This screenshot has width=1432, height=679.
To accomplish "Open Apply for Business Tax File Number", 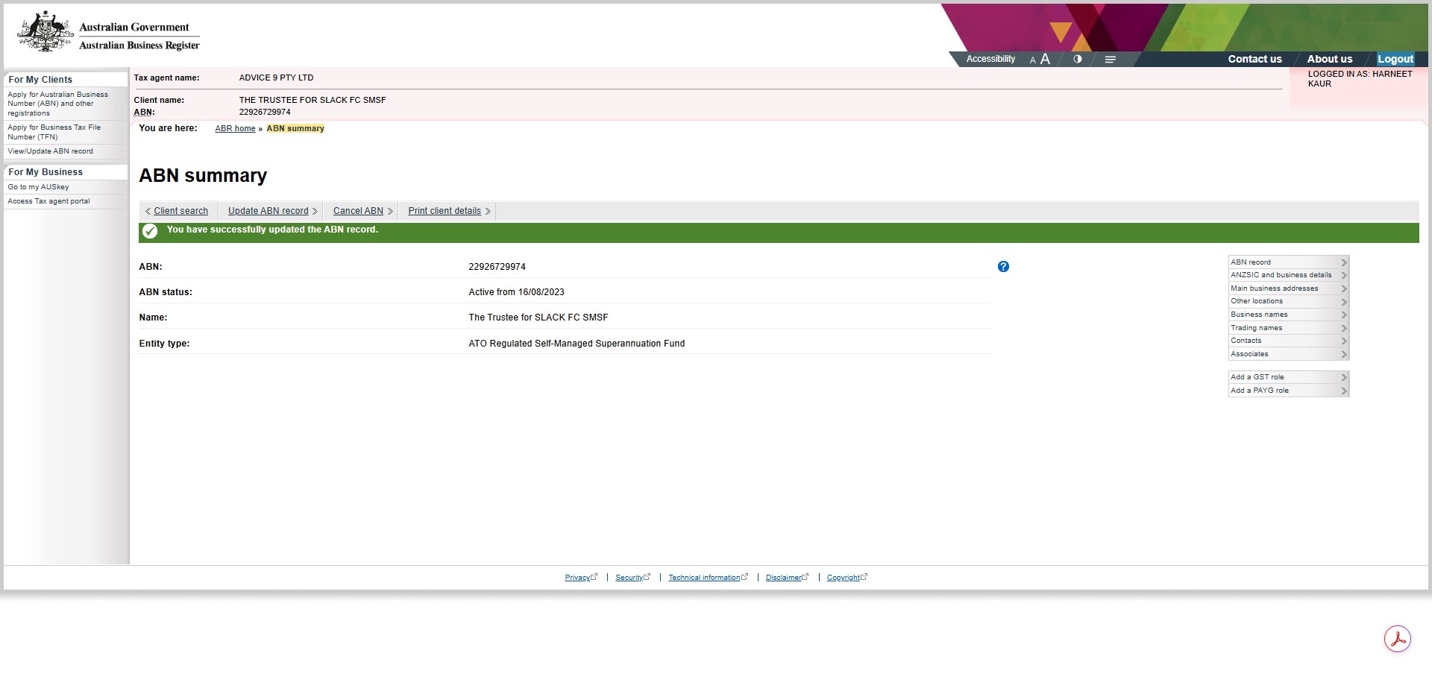I will click(54, 132).
